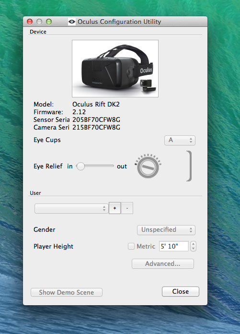The image size is (240, 334).
Task: Click the Oculus Rift DK2 headset image
Action: 115,69
